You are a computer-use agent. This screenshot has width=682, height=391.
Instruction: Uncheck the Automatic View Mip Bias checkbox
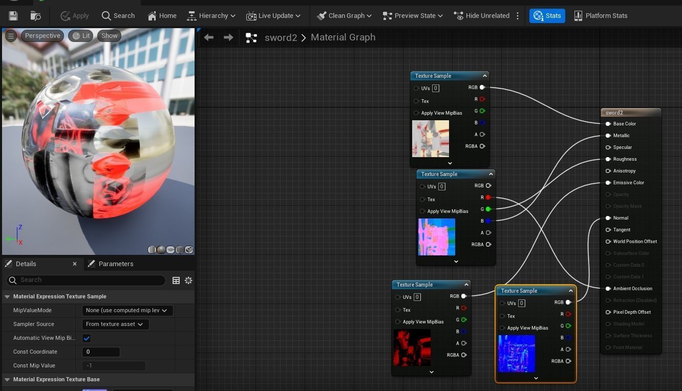click(87, 338)
